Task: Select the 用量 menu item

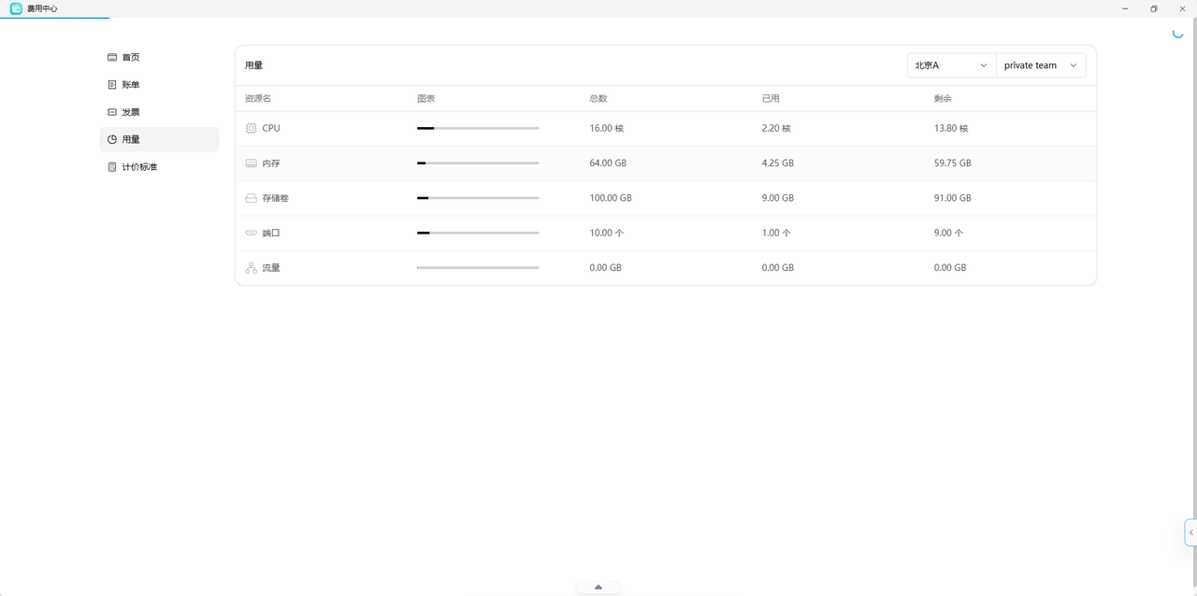Action: [x=160, y=139]
